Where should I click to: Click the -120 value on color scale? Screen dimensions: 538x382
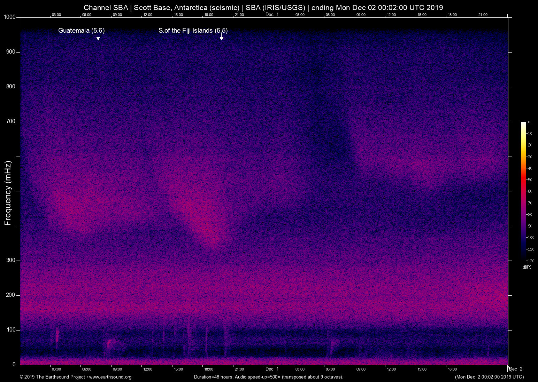[x=530, y=261]
